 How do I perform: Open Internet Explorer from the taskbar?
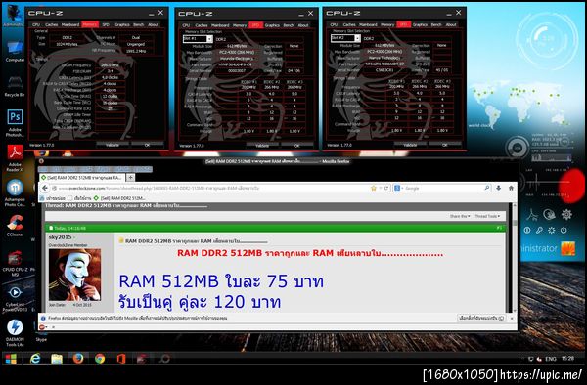(x=35, y=359)
